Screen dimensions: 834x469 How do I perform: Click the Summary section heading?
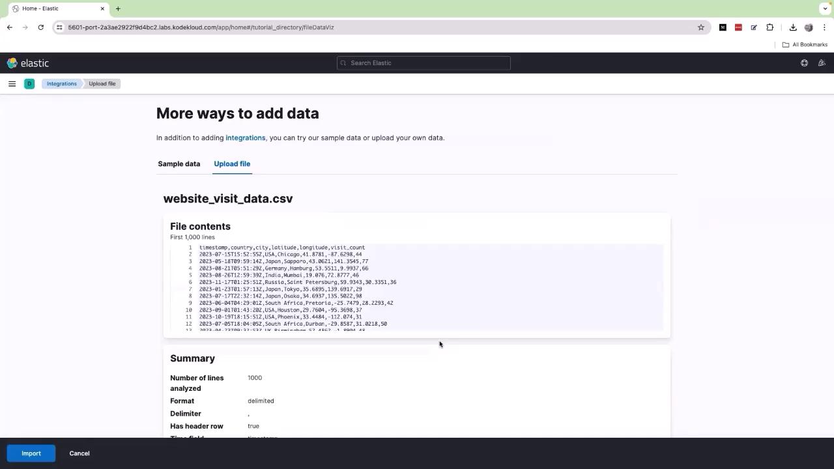(x=192, y=359)
